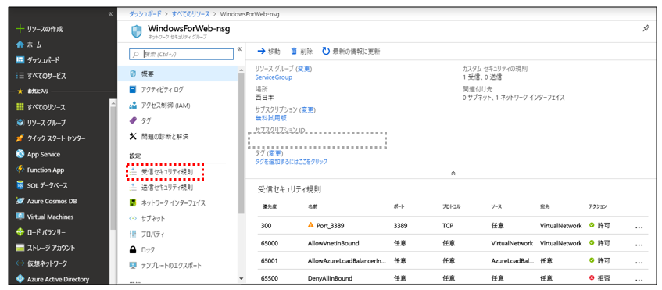Click priority 65001 cell

[270, 261]
